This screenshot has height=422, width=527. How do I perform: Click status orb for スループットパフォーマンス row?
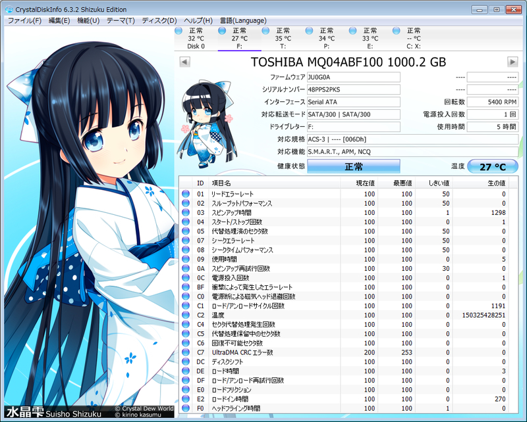186,203
